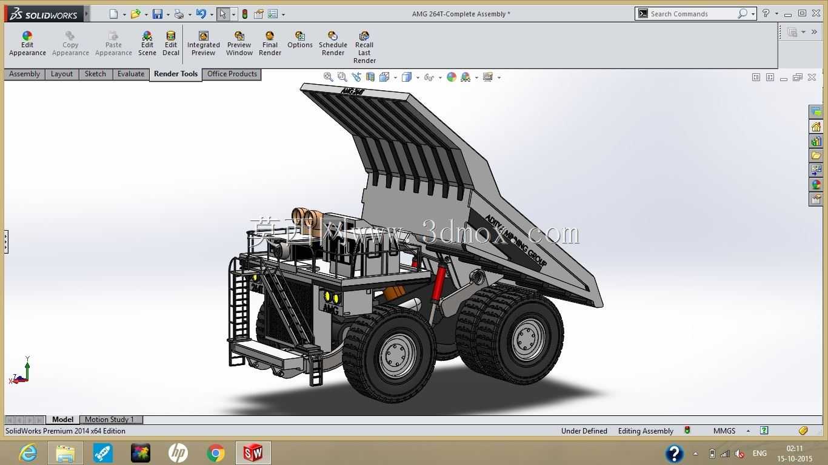Click Edit Scene in Render Tools
The width and height of the screenshot is (828, 465).
point(147,44)
